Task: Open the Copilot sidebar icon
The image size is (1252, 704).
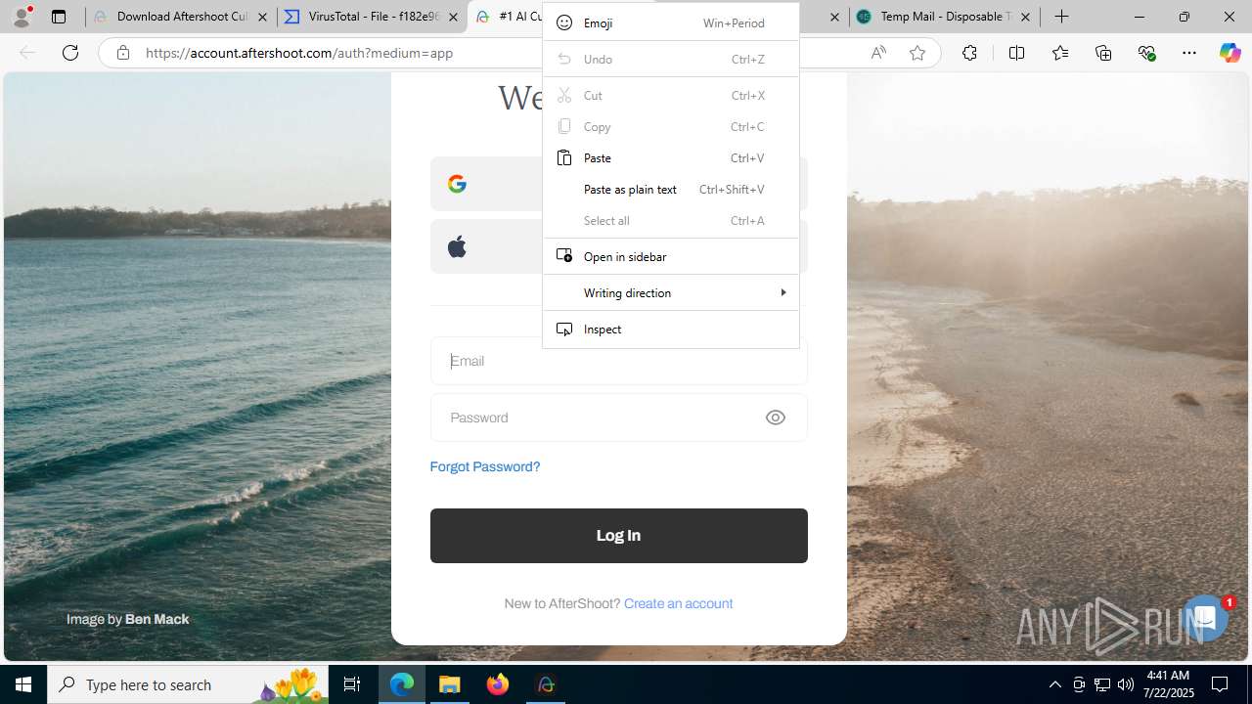Action: tap(1230, 53)
